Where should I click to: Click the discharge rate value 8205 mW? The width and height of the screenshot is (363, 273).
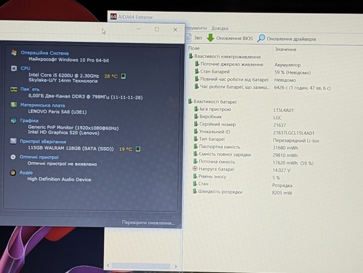tap(282, 193)
